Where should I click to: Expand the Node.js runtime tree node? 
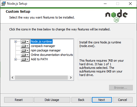(15, 41)
